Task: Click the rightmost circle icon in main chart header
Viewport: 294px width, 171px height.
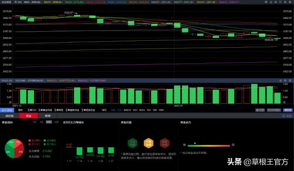Action: (290, 2)
